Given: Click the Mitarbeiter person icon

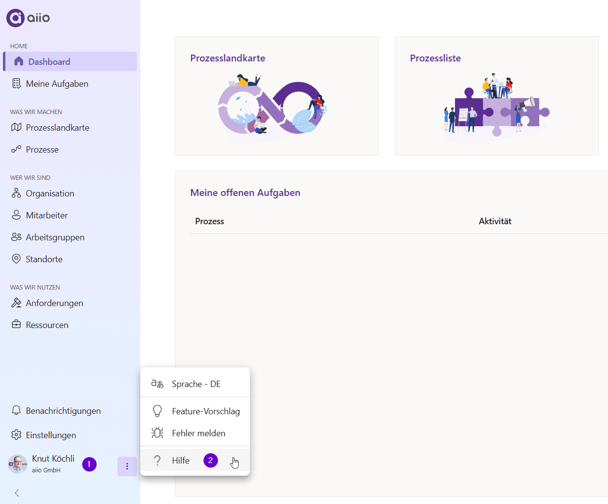Looking at the screenshot, I should pos(16,215).
